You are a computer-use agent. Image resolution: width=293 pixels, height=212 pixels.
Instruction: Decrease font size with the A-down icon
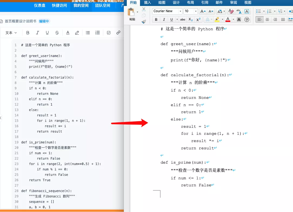coord(211,11)
